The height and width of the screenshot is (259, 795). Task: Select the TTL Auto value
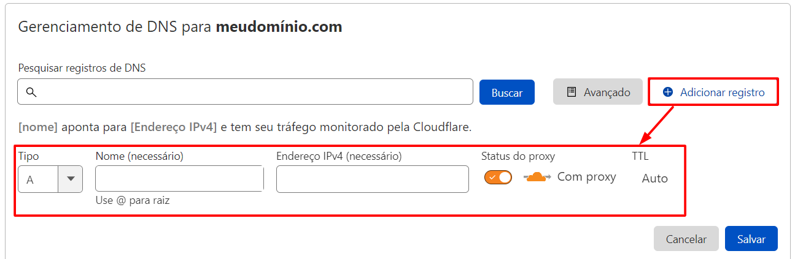pyautogui.click(x=654, y=179)
